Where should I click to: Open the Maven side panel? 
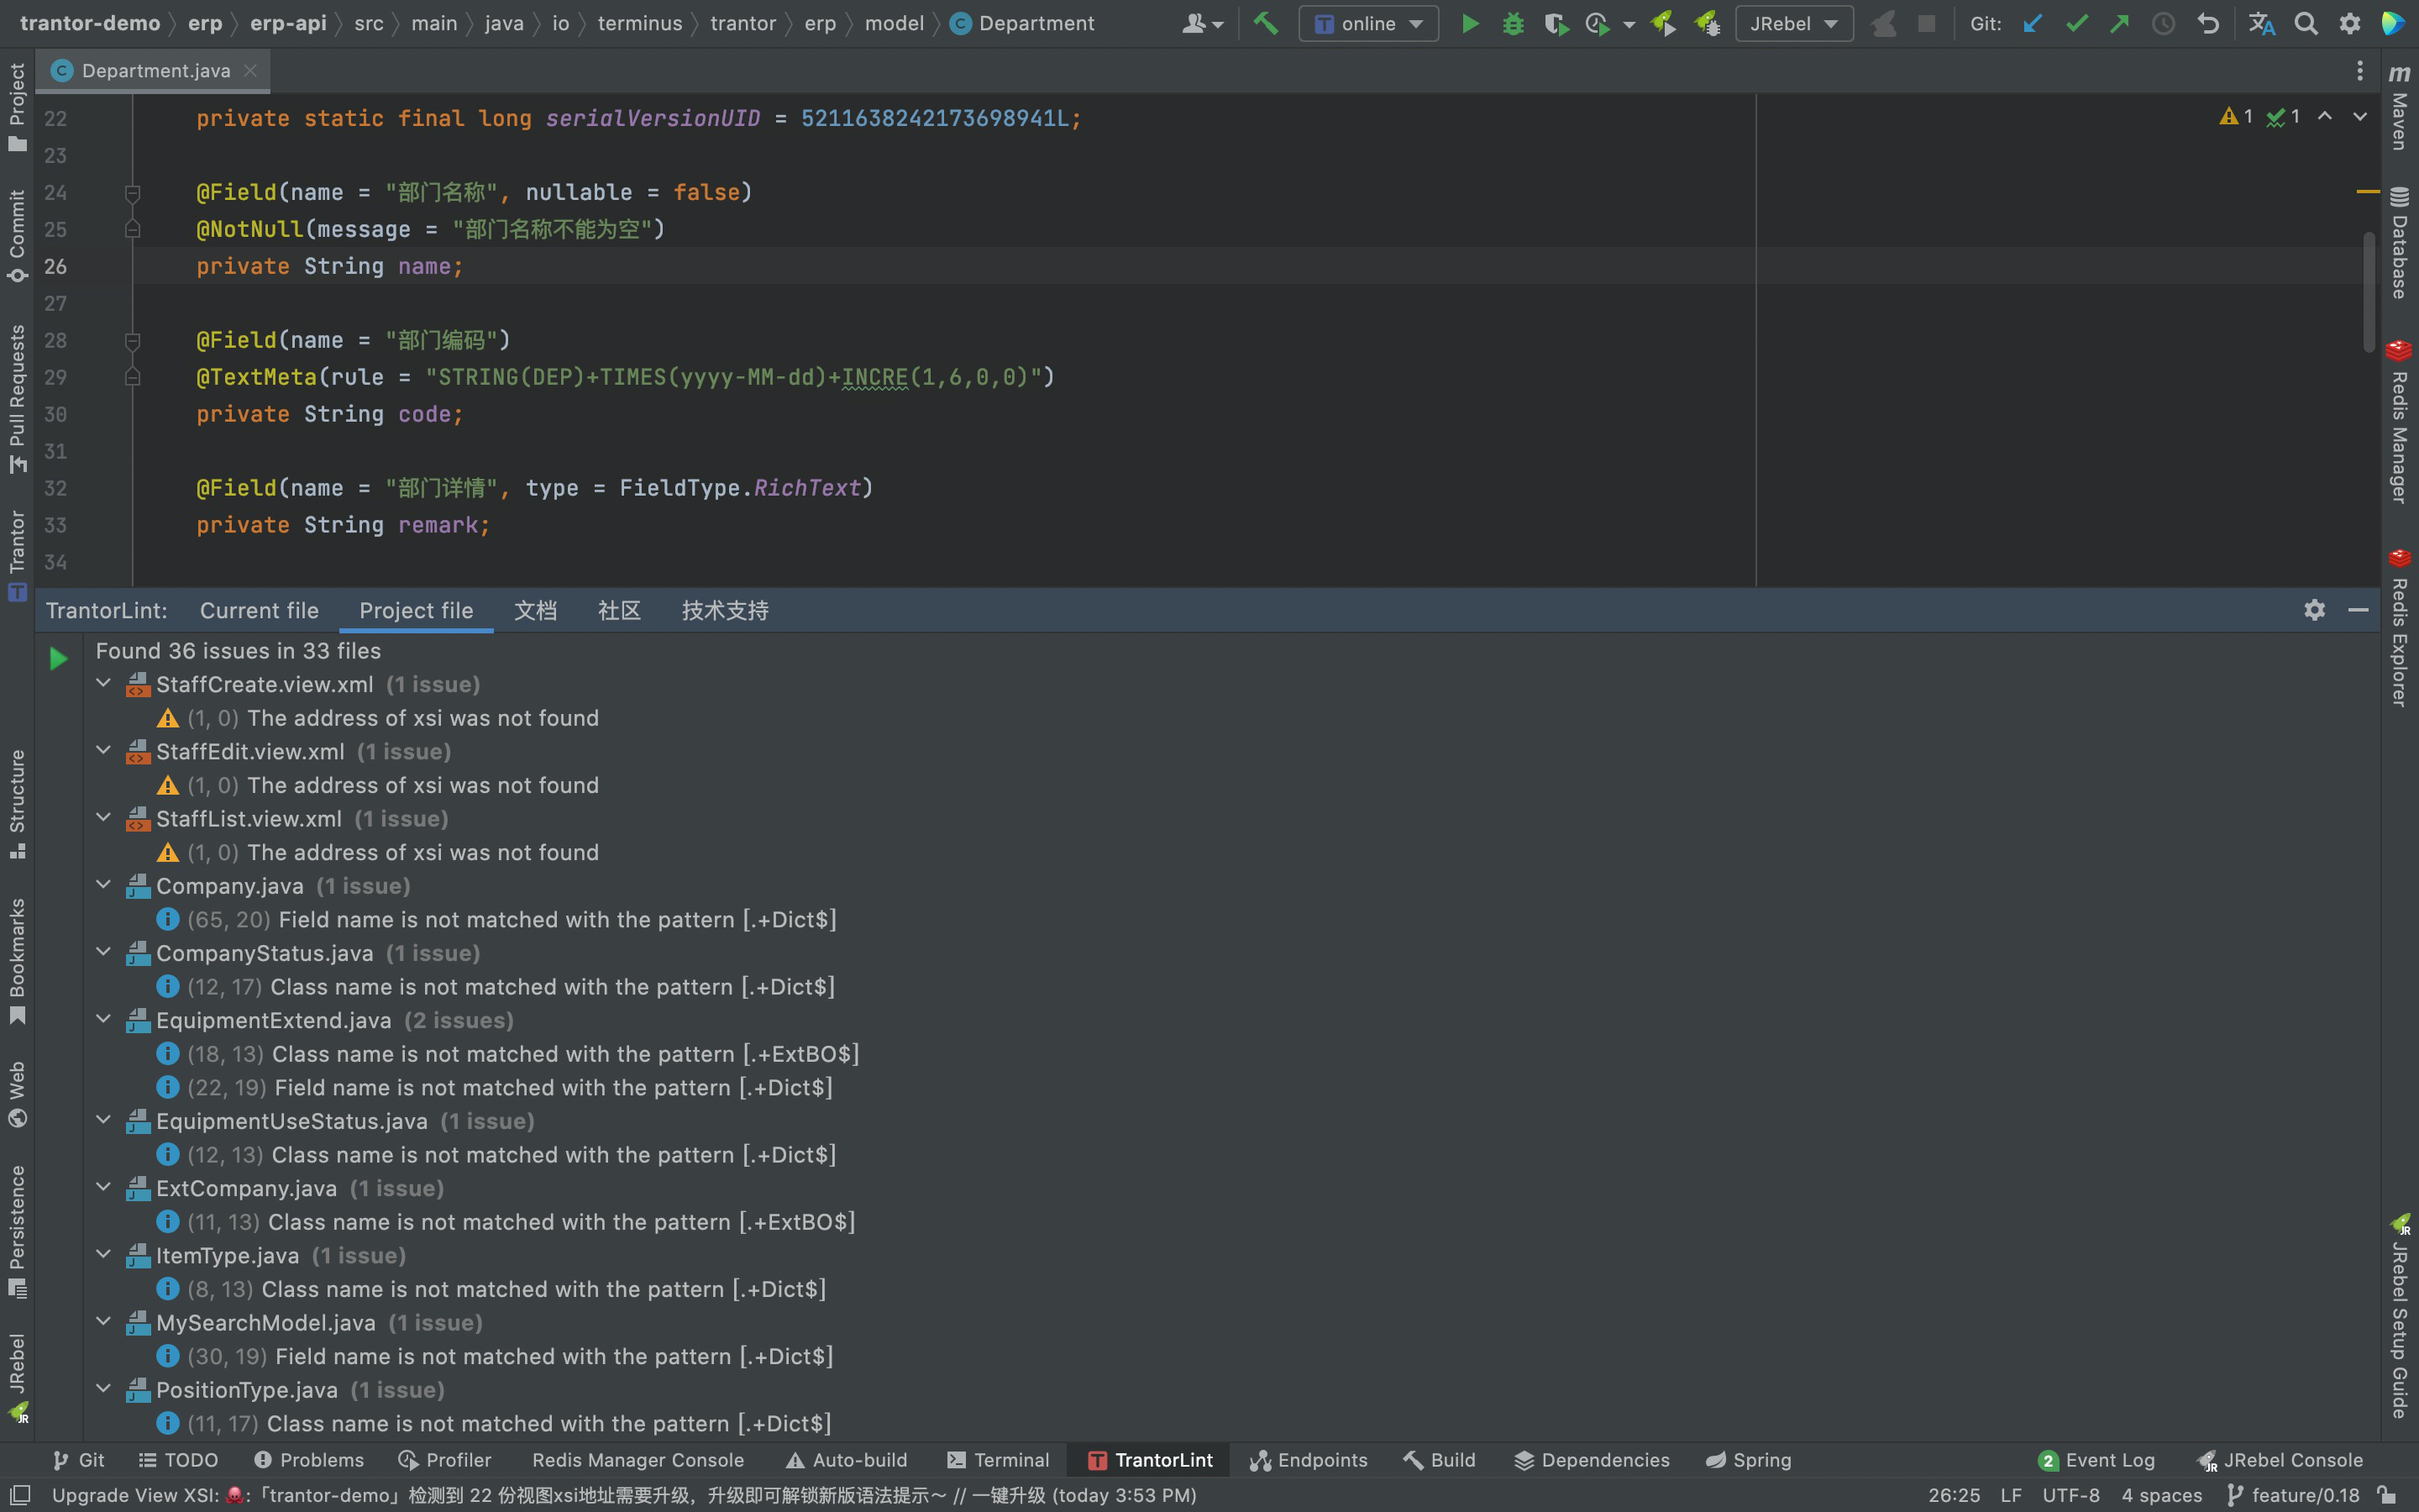(x=2399, y=107)
